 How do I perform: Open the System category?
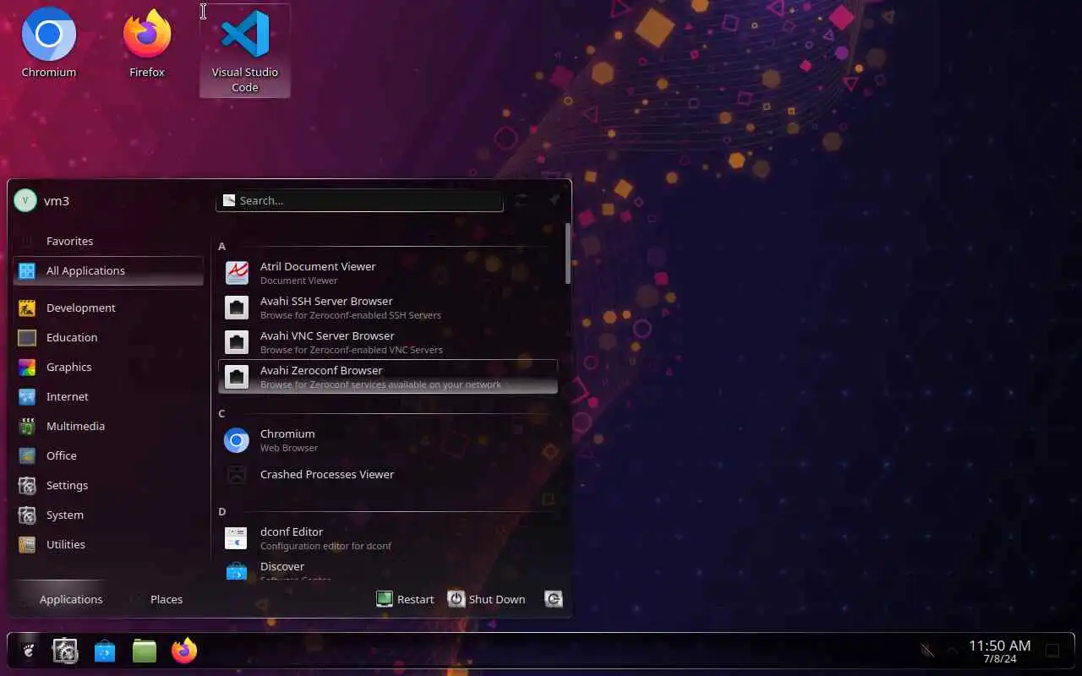[108, 515]
